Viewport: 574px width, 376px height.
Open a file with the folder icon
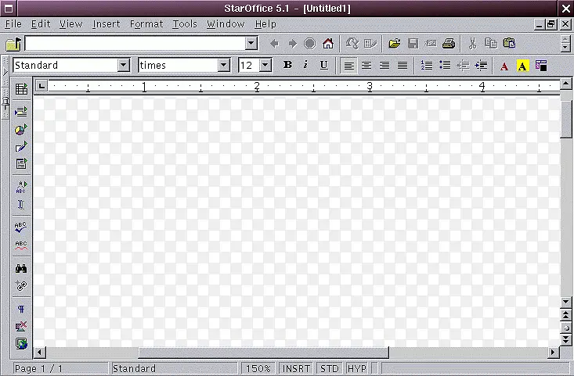coord(395,44)
